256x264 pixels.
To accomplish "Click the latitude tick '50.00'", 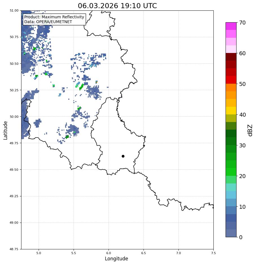I will click(14, 117).
